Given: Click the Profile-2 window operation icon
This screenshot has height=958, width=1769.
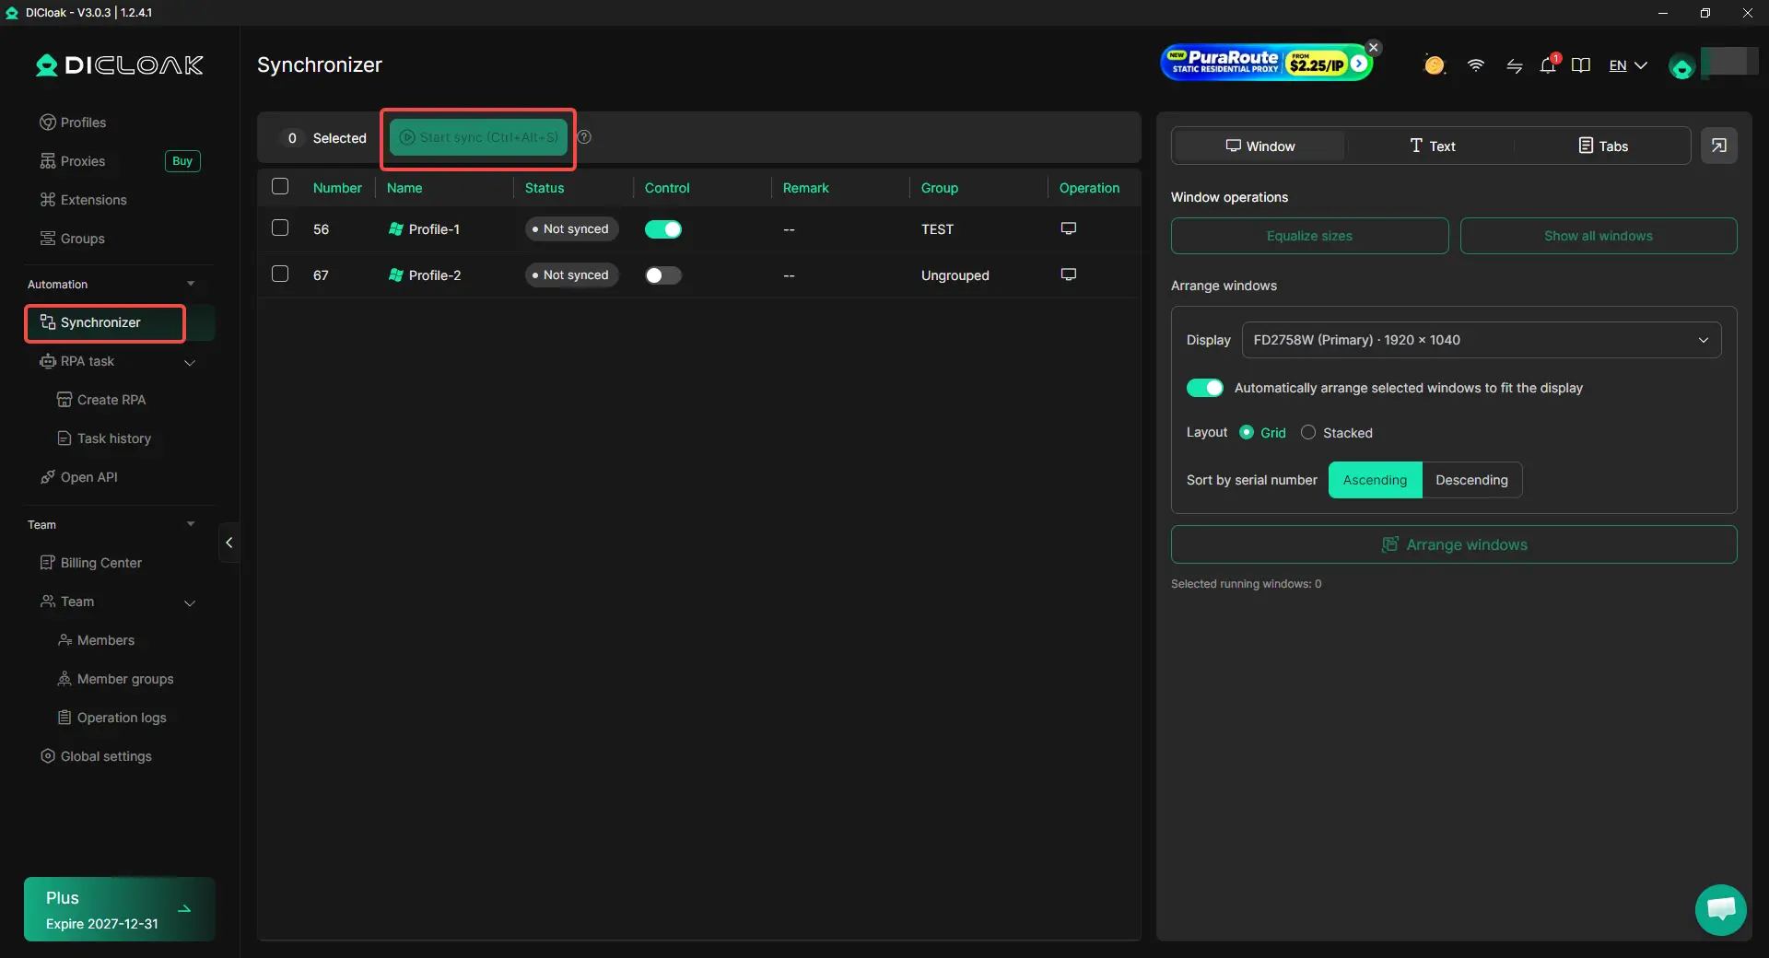Looking at the screenshot, I should pos(1069,275).
